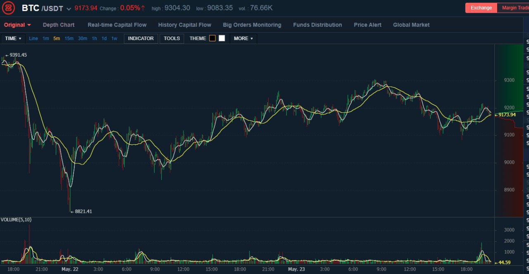Image resolution: width=529 pixels, height=274 pixels.
Task: Select the Line chart interval option
Action: click(33, 38)
